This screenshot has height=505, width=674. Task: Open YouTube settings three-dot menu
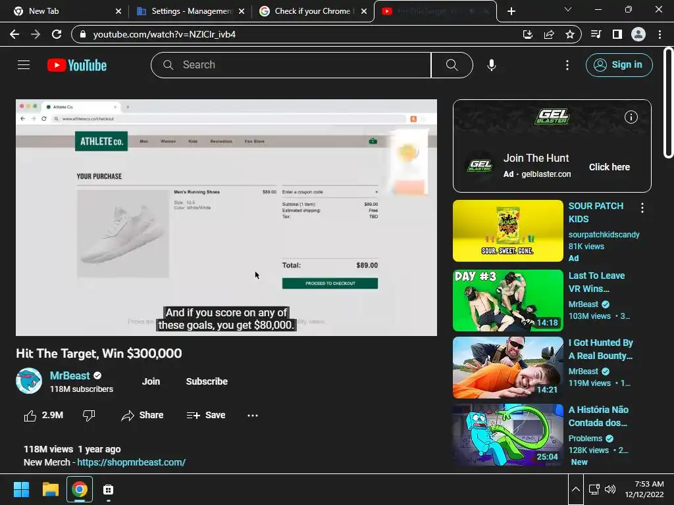pos(567,65)
